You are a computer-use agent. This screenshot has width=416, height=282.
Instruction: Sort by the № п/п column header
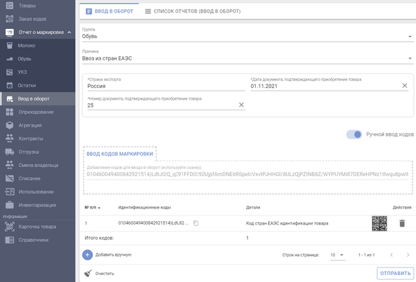tap(93, 206)
